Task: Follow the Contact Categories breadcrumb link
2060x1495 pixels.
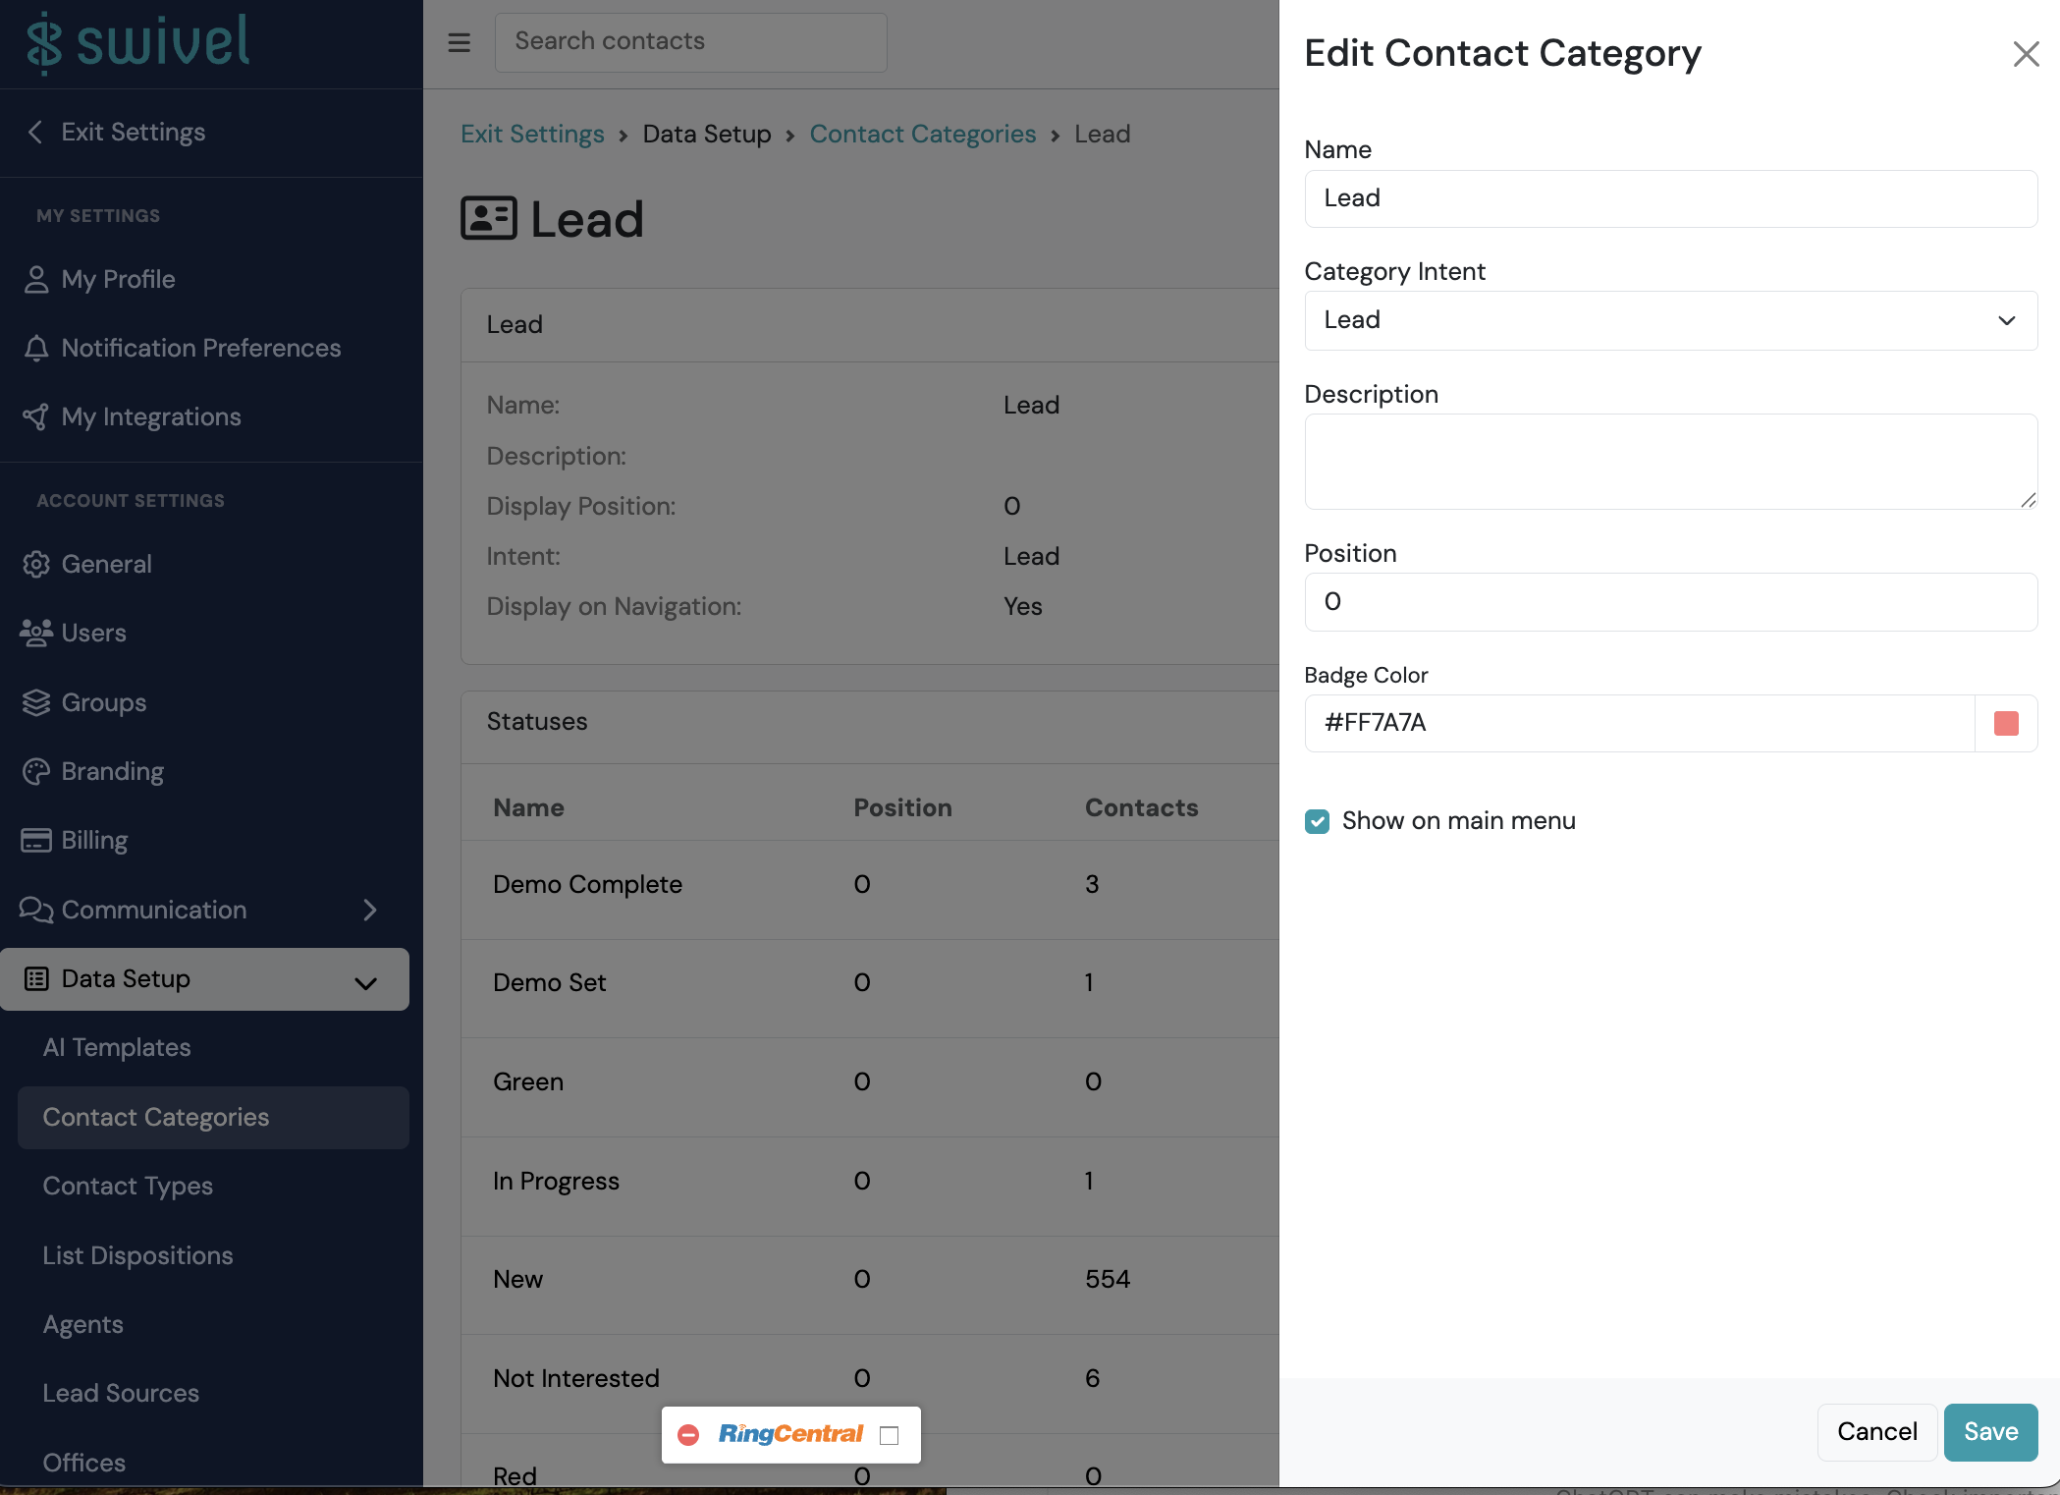Action: pos(922,135)
